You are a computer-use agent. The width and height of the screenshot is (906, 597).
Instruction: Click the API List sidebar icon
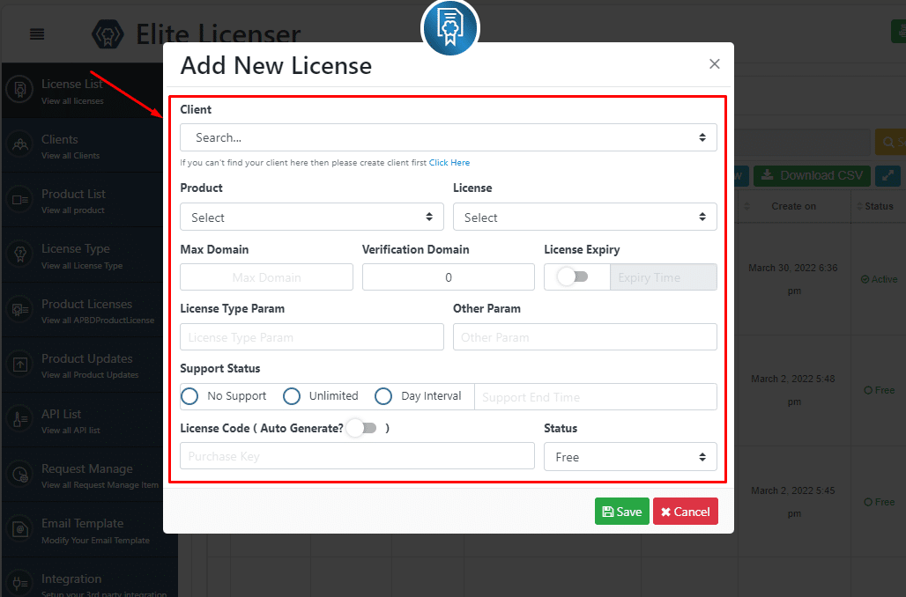(x=19, y=417)
